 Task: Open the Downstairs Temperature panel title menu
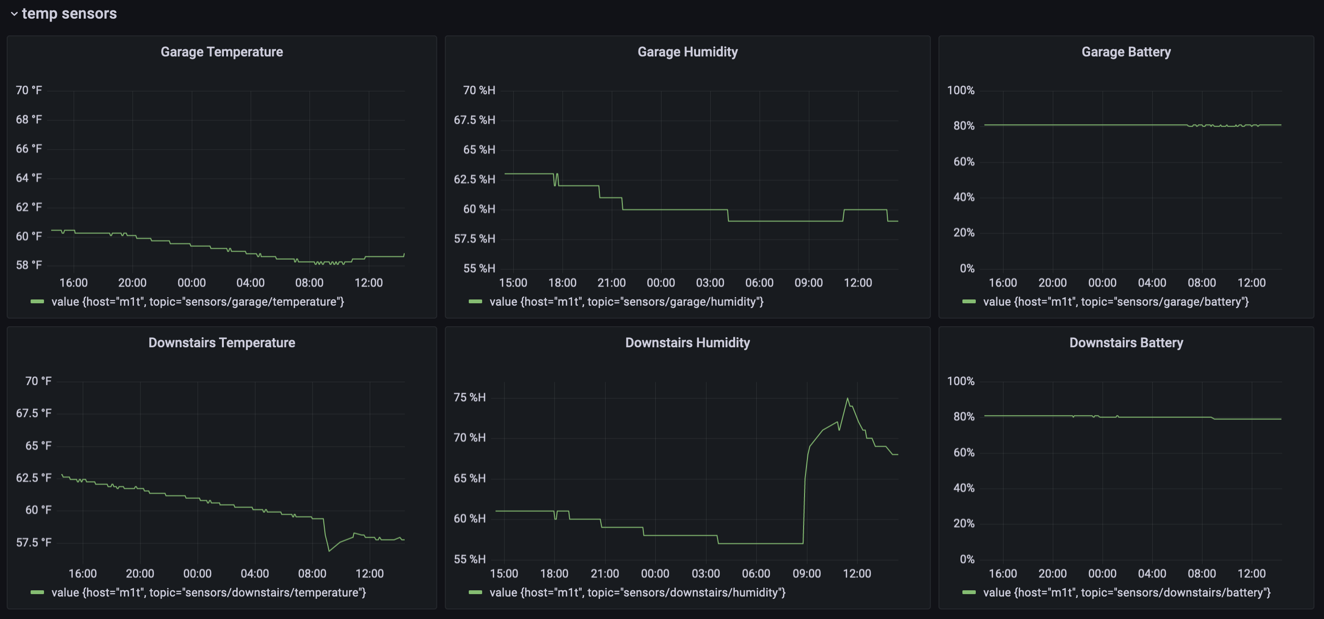[x=221, y=343]
